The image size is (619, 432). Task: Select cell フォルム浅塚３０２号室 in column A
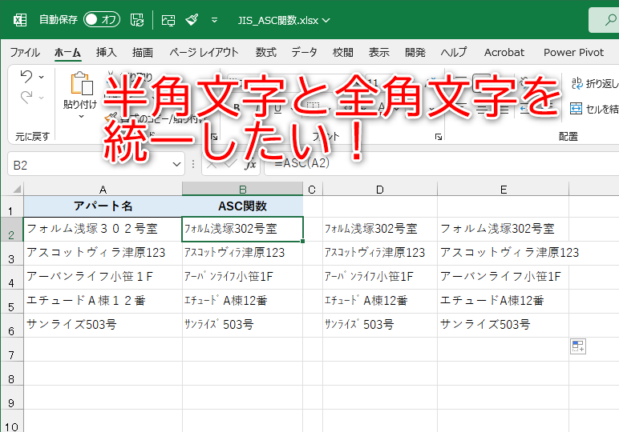(103, 229)
